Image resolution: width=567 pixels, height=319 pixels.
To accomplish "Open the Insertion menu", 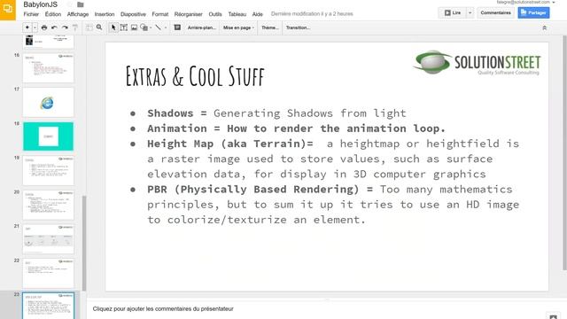I will point(105,14).
